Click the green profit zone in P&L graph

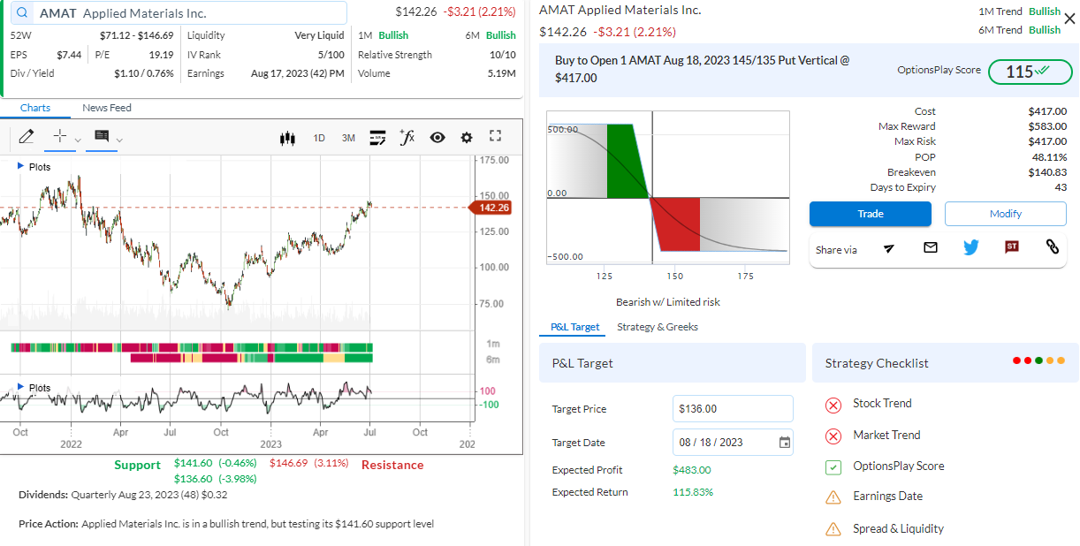(627, 159)
